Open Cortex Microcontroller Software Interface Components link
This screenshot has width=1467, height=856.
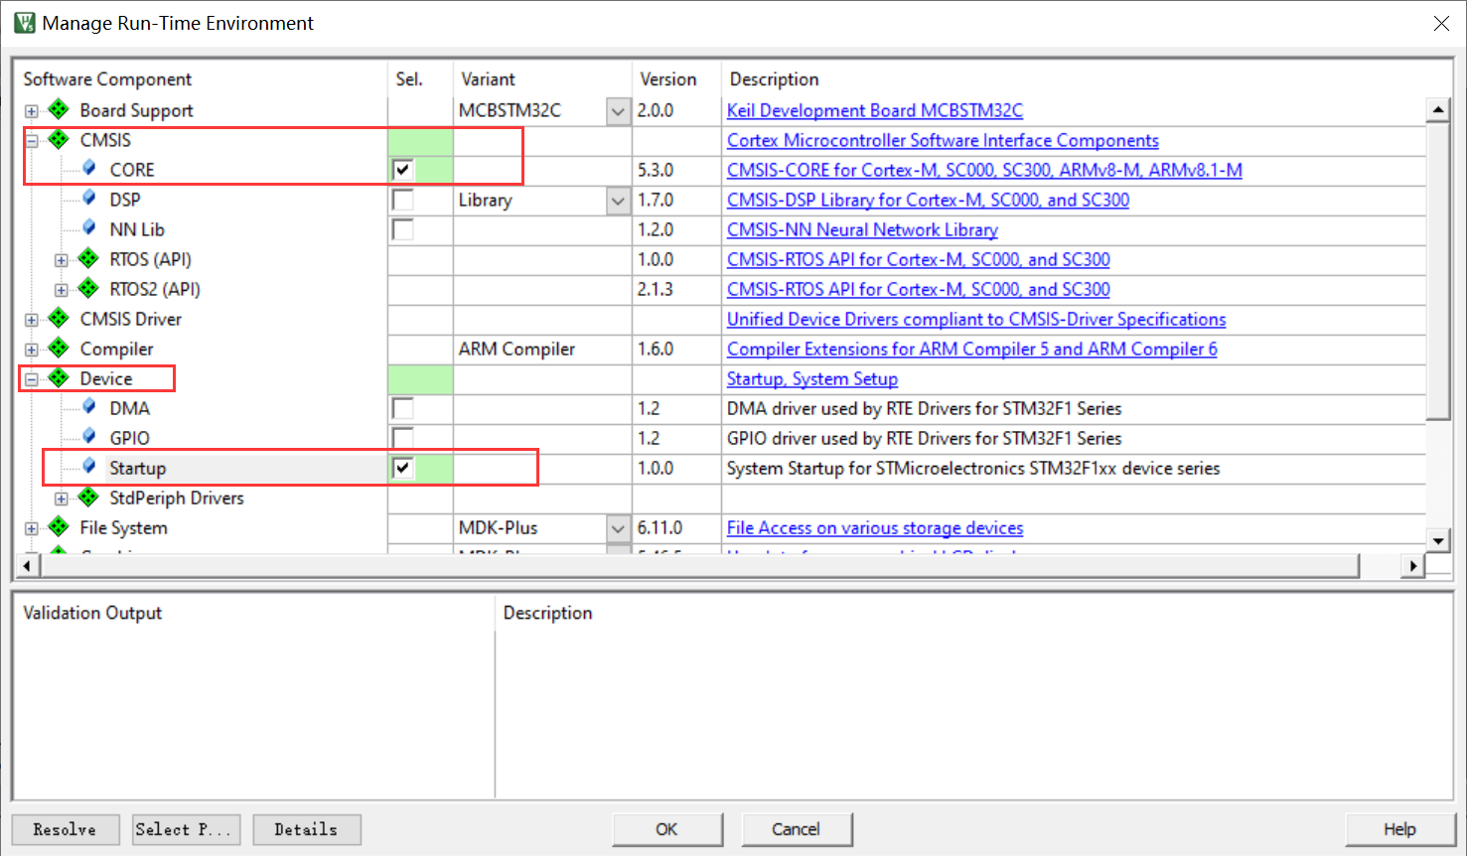(943, 140)
